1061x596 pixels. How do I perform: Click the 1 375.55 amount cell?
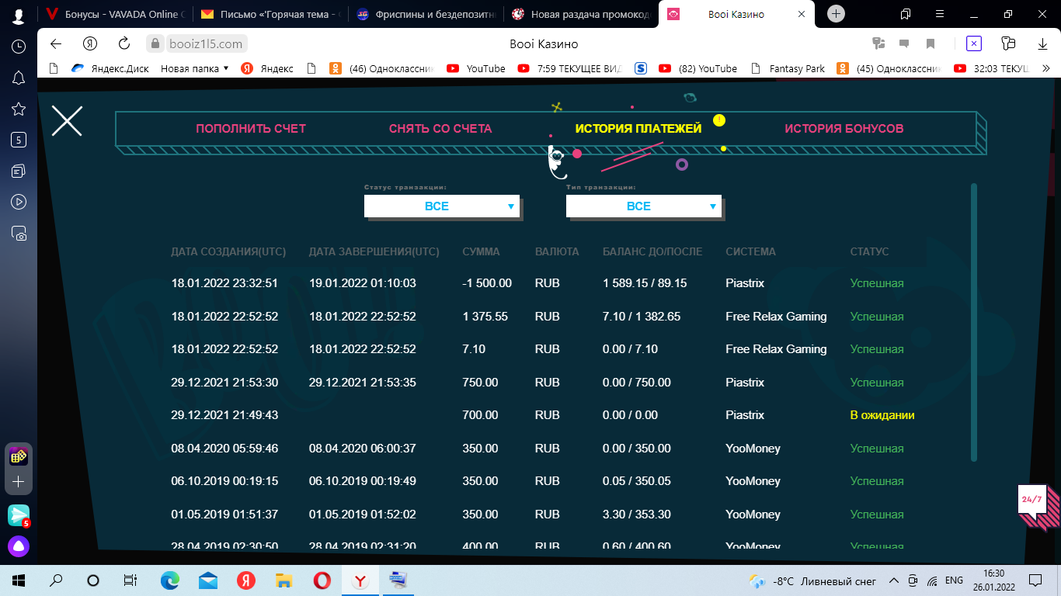click(x=485, y=317)
